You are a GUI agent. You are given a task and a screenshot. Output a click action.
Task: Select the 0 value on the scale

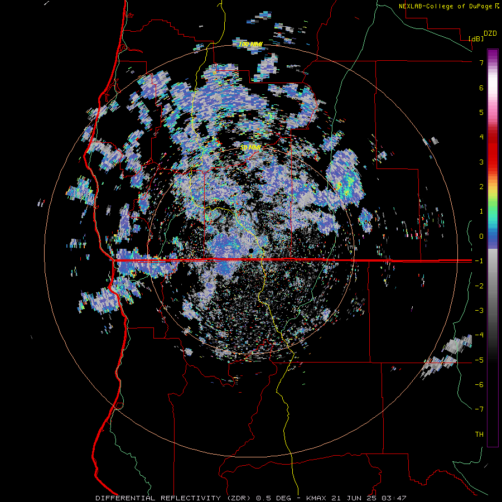click(x=481, y=236)
